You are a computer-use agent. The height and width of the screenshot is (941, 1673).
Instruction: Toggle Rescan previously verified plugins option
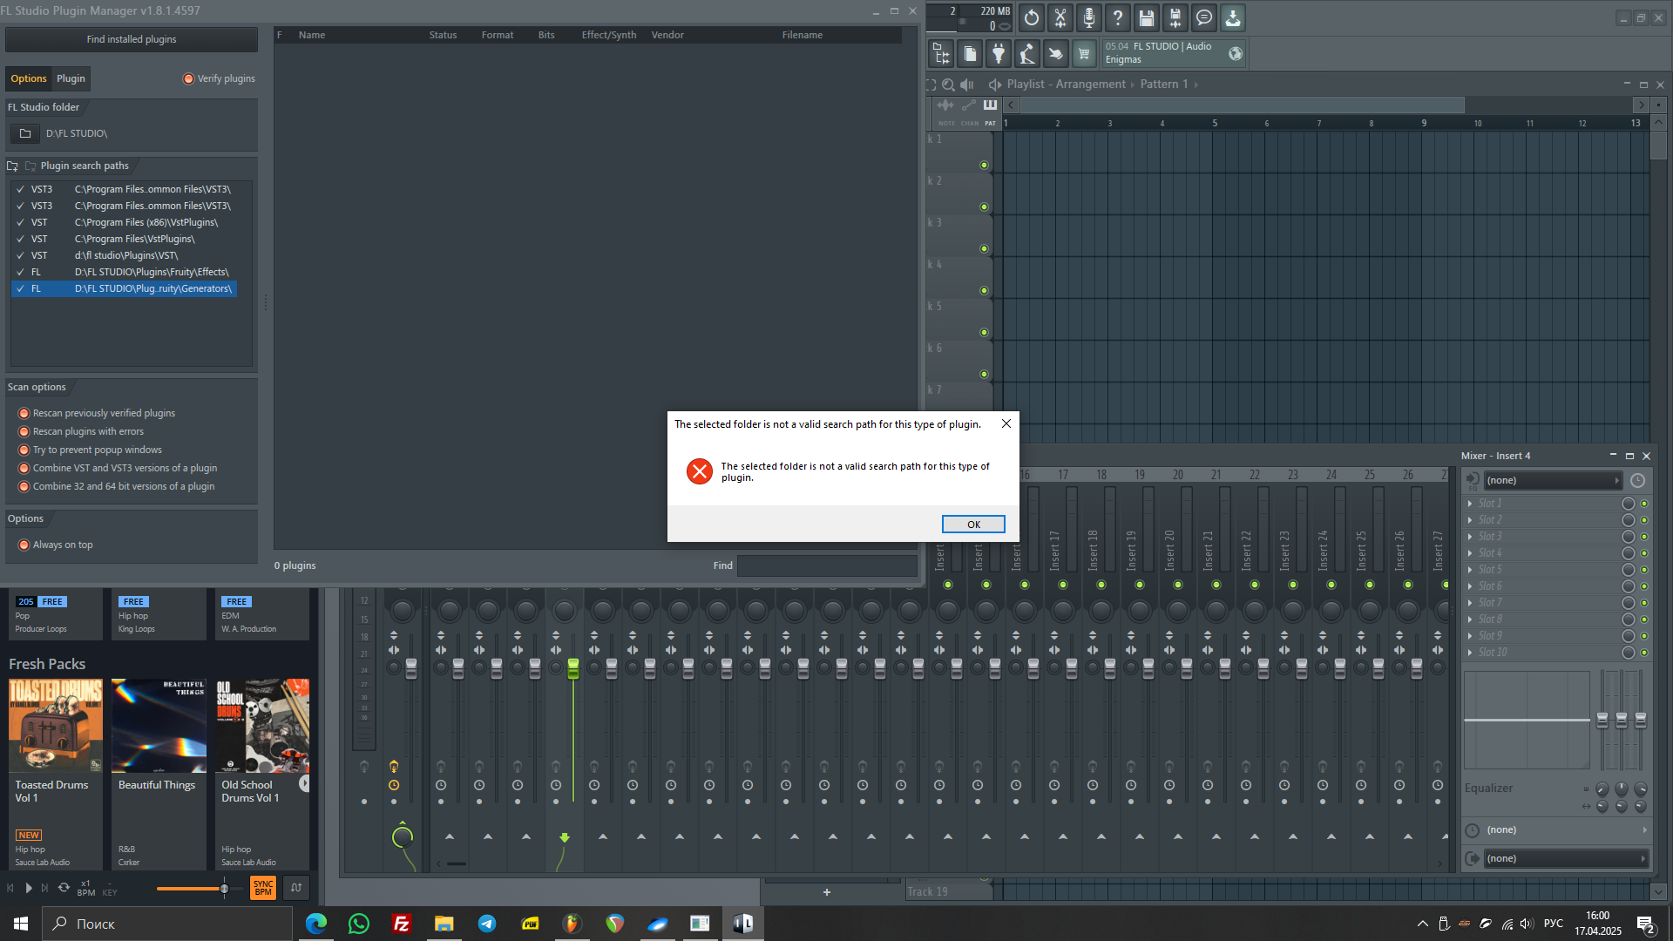pos(24,413)
